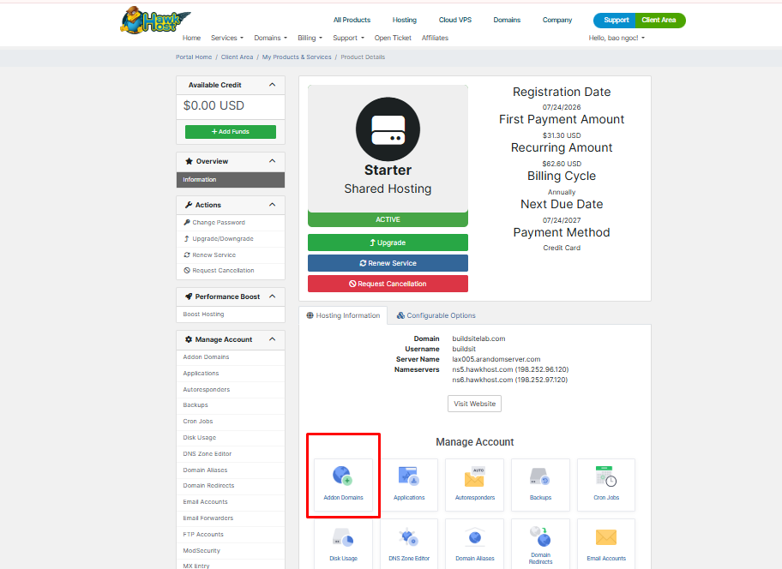Open the Open Ticket link

[393, 38]
